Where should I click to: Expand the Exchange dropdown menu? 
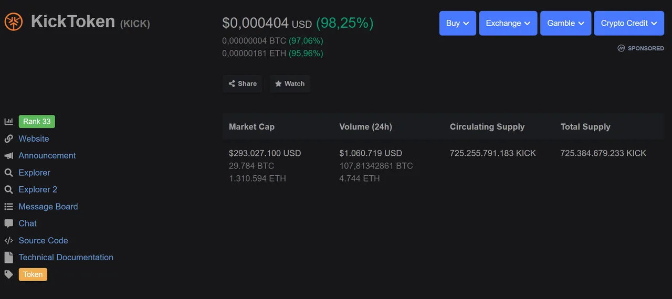(x=508, y=23)
